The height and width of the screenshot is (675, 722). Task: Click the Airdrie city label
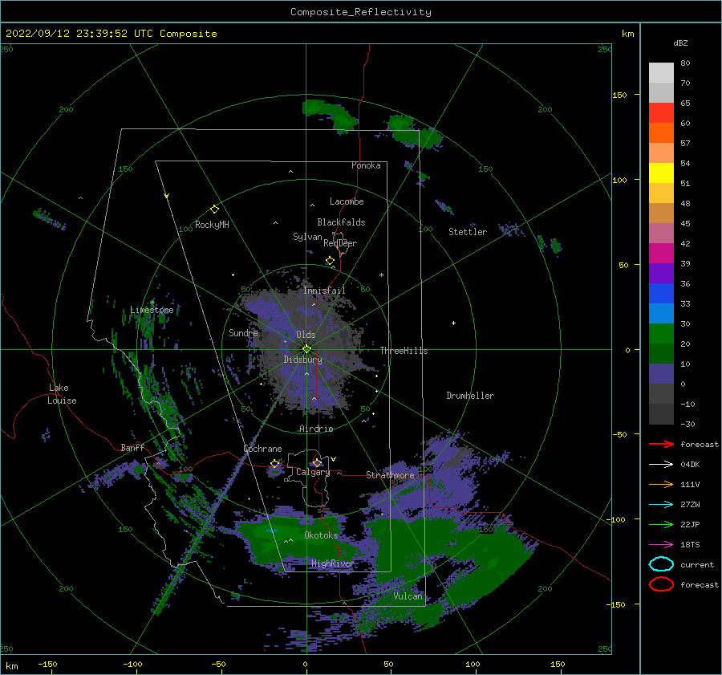[x=316, y=429]
